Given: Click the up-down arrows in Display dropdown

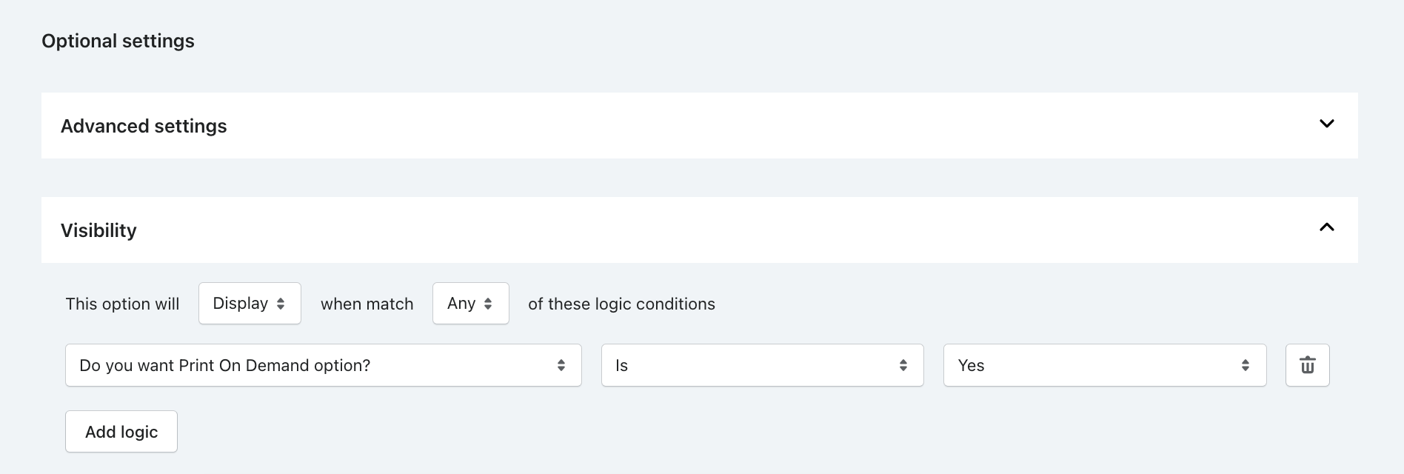Looking at the screenshot, I should click(281, 304).
